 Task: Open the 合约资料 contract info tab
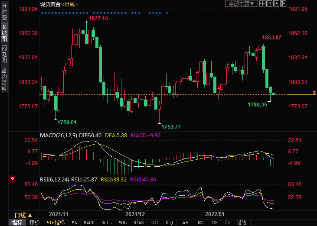click(x=4, y=80)
